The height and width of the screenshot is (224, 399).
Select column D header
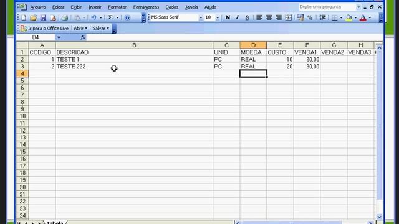[x=253, y=45]
